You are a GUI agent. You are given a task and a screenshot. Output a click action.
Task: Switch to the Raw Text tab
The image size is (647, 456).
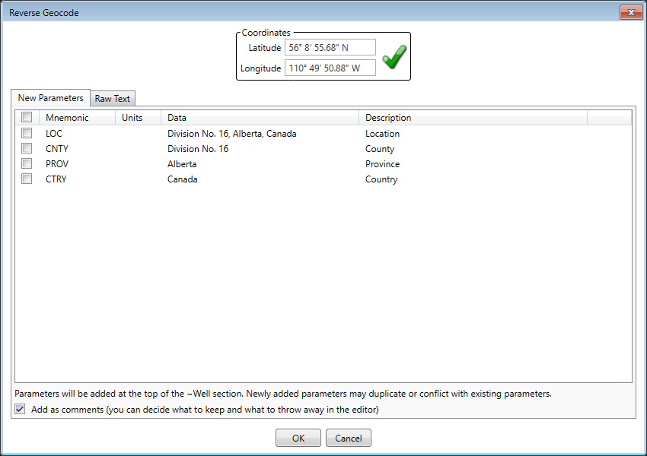pos(112,98)
